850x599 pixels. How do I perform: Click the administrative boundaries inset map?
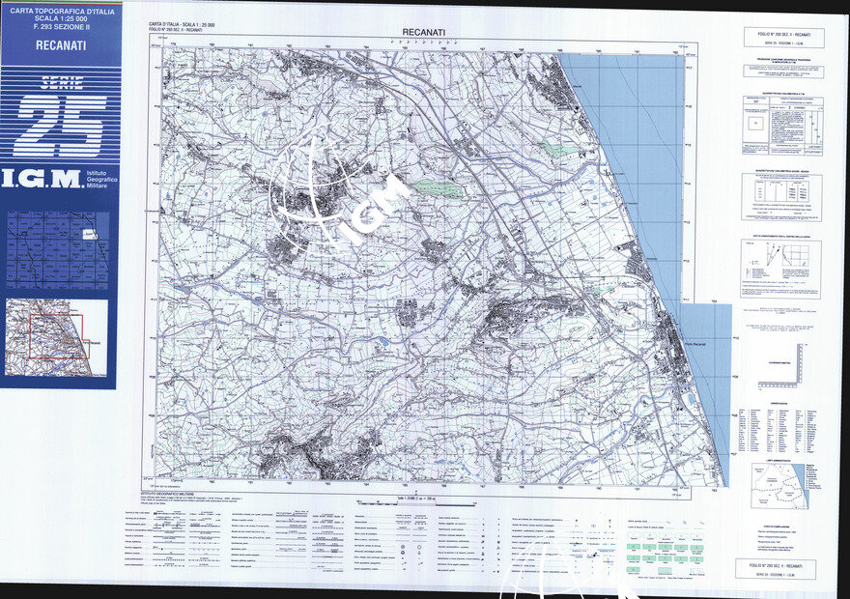780,485
